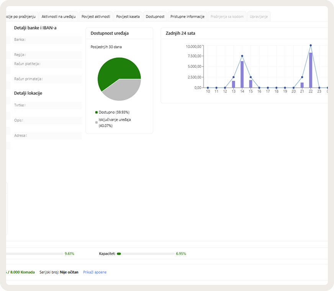Open the Aktivnosti na uređaju tab
Screen dimensions: 334x291
(58, 16)
